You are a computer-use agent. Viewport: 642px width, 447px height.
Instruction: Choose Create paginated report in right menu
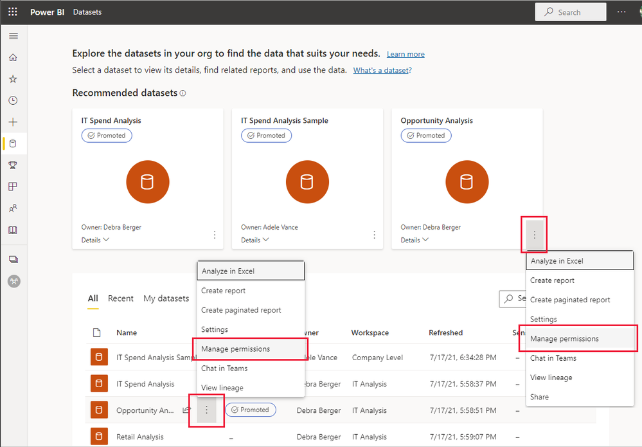click(x=580, y=300)
